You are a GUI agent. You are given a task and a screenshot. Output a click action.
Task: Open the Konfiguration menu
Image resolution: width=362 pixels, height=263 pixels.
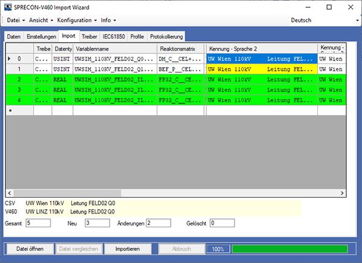77,21
